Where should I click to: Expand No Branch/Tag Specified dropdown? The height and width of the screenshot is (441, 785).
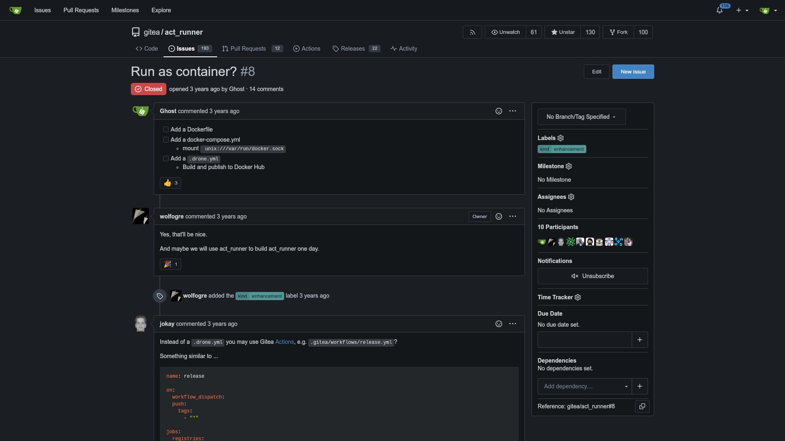click(x=581, y=117)
